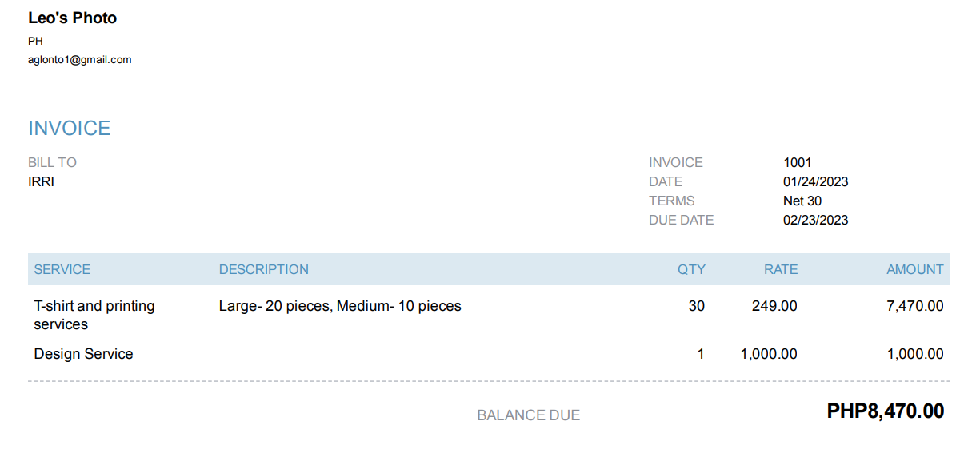Click the DESCRIPTION column header
Screen dimensions: 976x453
coord(264,270)
